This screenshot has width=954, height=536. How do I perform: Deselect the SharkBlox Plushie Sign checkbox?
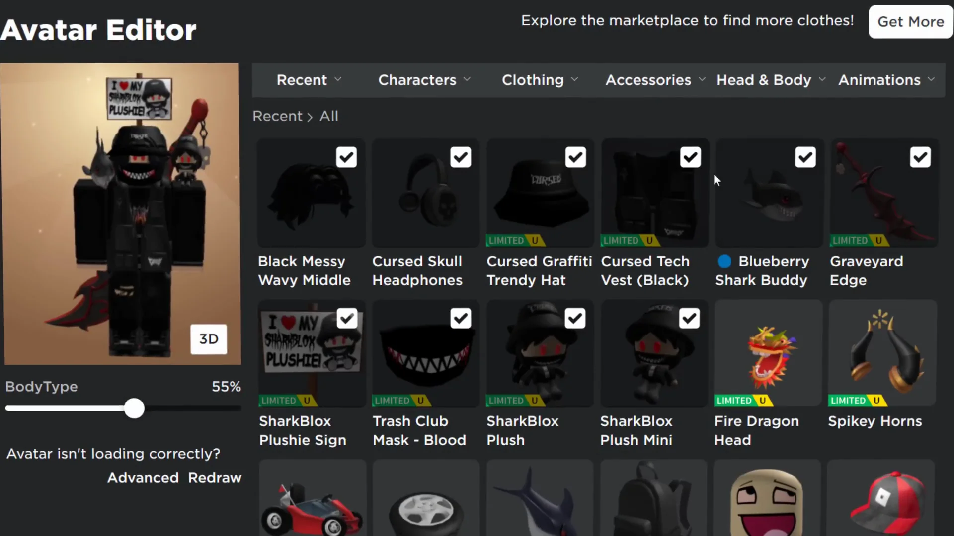tap(347, 318)
